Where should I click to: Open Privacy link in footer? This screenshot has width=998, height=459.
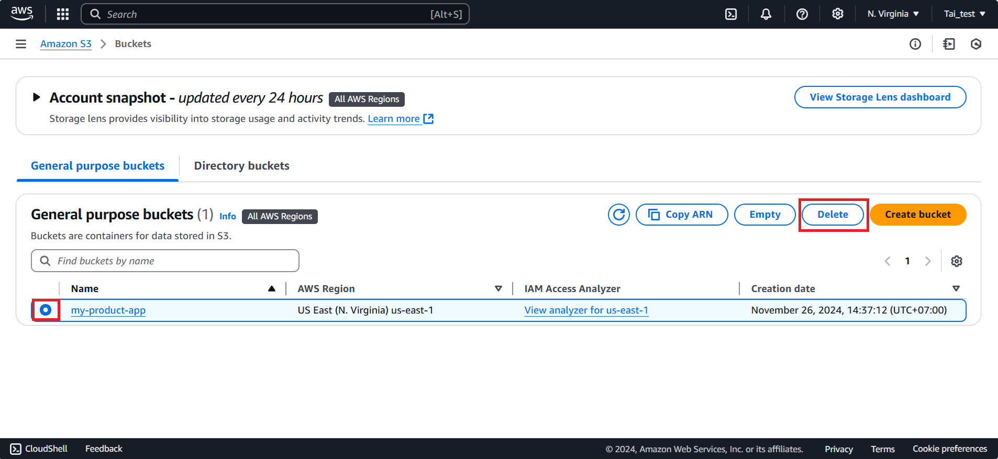(839, 449)
